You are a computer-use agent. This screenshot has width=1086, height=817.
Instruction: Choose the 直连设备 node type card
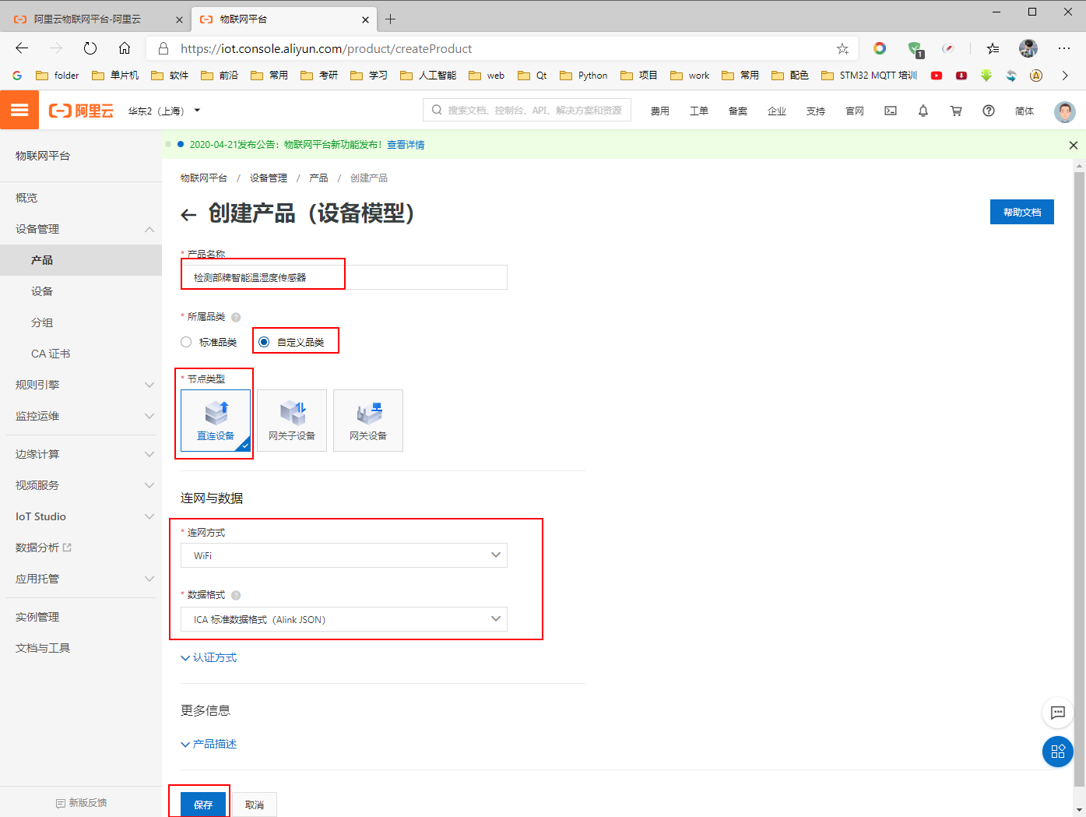(216, 421)
